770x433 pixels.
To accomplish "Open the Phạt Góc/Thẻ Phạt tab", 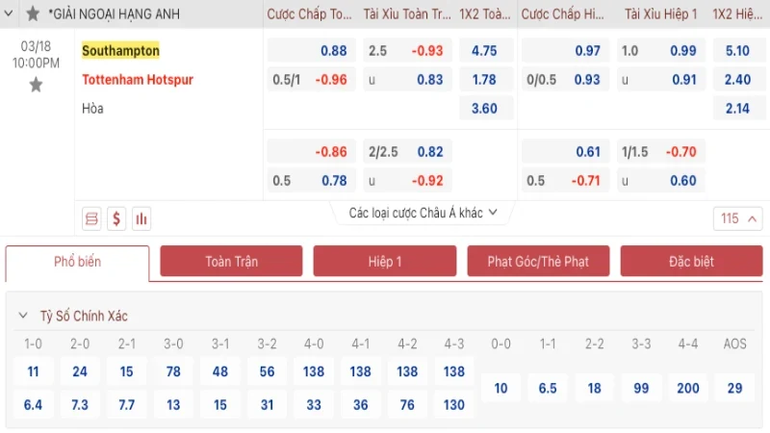I will 538,261.
